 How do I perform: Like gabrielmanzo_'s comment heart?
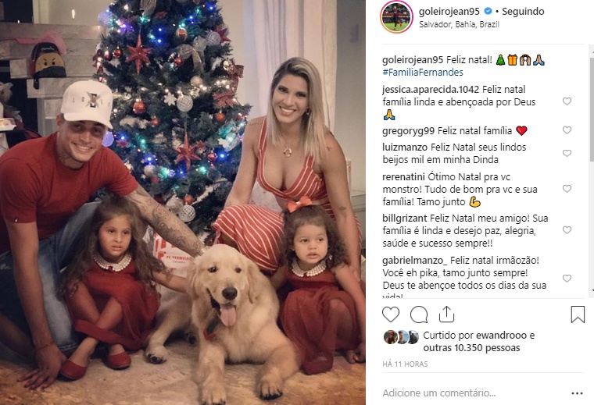coord(567,279)
